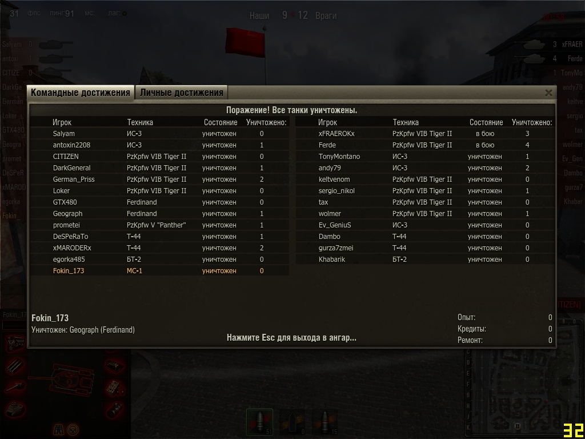The image size is (585, 439).
Task: Click the optics module status icon
Action: 114,410
